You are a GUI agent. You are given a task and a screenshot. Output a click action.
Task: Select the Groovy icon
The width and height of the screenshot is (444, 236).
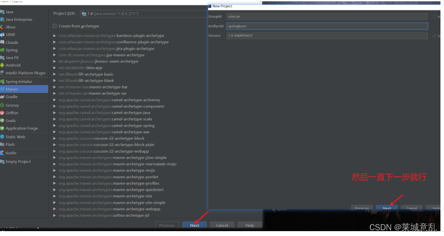click(x=2, y=105)
